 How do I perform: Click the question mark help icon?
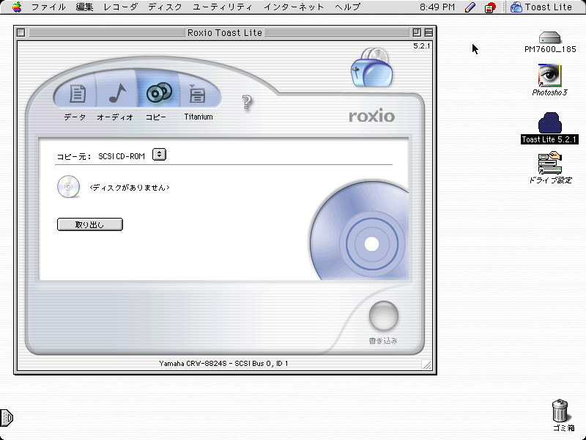[x=247, y=102]
